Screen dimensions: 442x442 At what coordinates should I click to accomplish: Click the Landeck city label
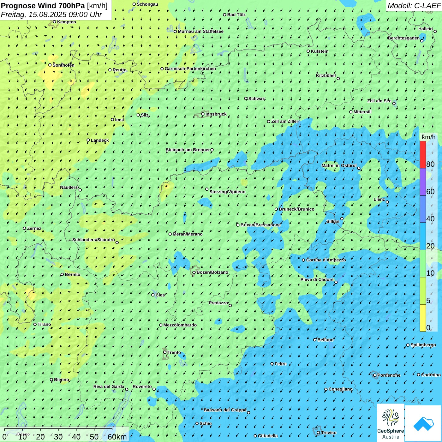tap(100, 140)
